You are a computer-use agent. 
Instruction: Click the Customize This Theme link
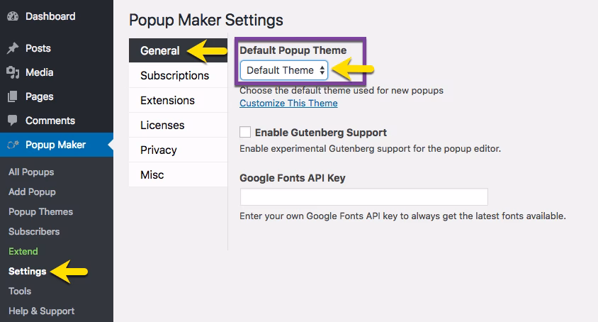[x=288, y=104]
